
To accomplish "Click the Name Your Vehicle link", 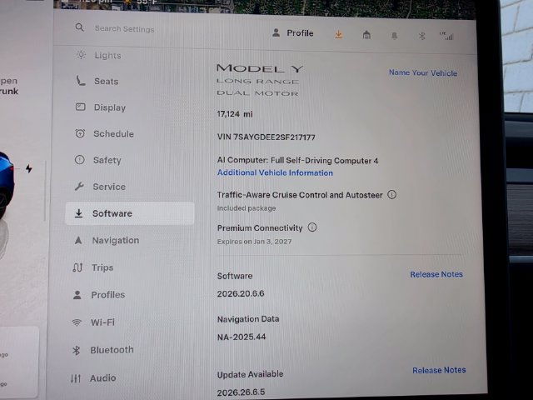I will pyautogui.click(x=423, y=72).
